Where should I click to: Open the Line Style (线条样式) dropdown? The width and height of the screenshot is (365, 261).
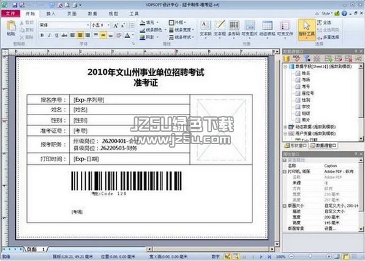193,37
